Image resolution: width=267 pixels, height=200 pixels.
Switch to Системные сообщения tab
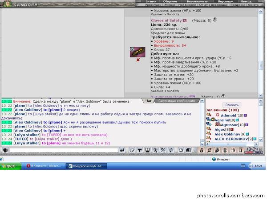click(176, 101)
